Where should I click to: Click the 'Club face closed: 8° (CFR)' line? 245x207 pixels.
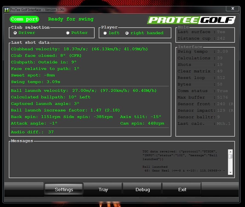[46, 56]
